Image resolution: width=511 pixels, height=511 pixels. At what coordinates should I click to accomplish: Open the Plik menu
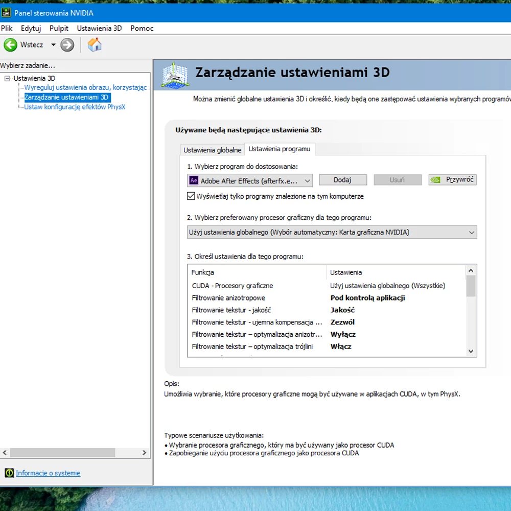coord(7,28)
